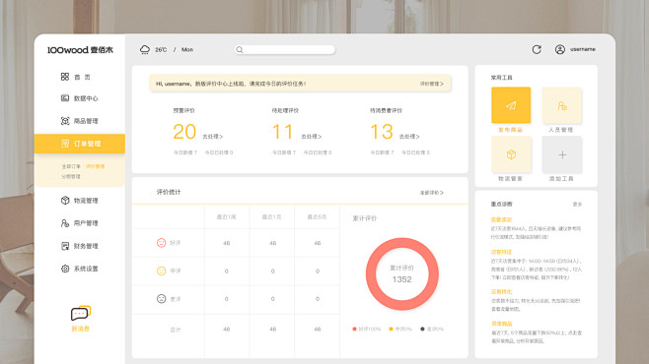Click the Mon weekday text in header
This screenshot has width=649, height=364.
pyautogui.click(x=187, y=49)
